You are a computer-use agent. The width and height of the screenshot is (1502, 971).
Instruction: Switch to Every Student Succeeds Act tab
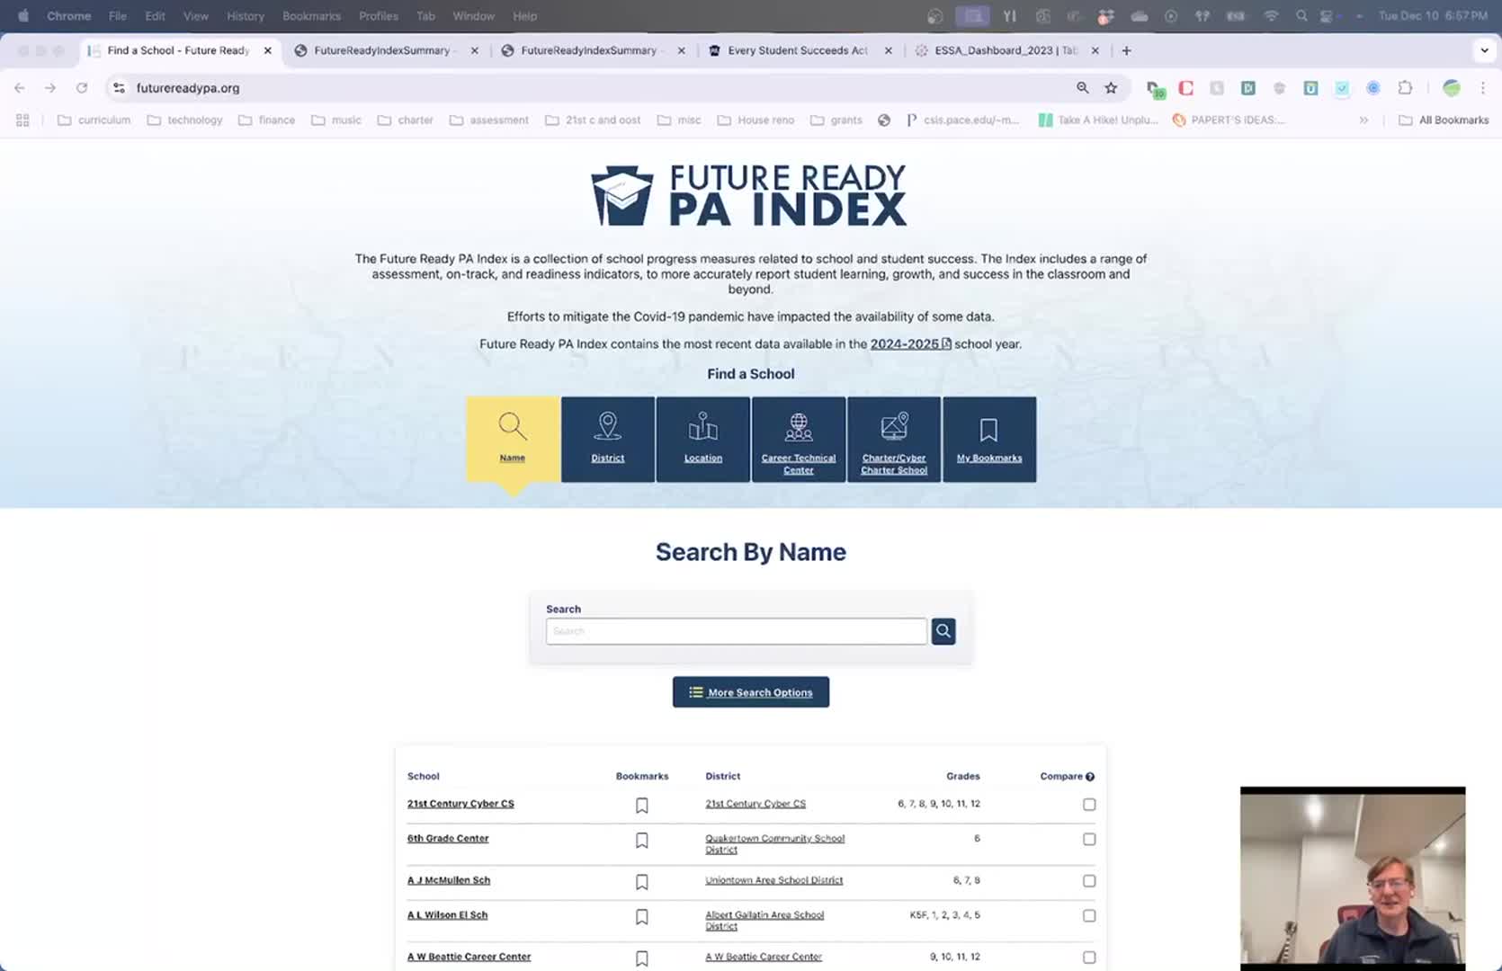coord(797,50)
